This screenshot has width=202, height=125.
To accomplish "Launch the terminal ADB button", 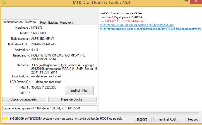I will [167, 119].
